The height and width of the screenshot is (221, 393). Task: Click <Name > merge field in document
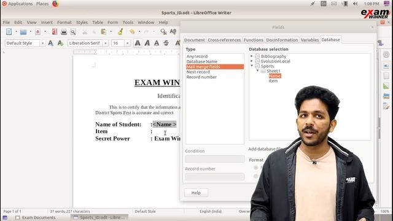coord(165,124)
